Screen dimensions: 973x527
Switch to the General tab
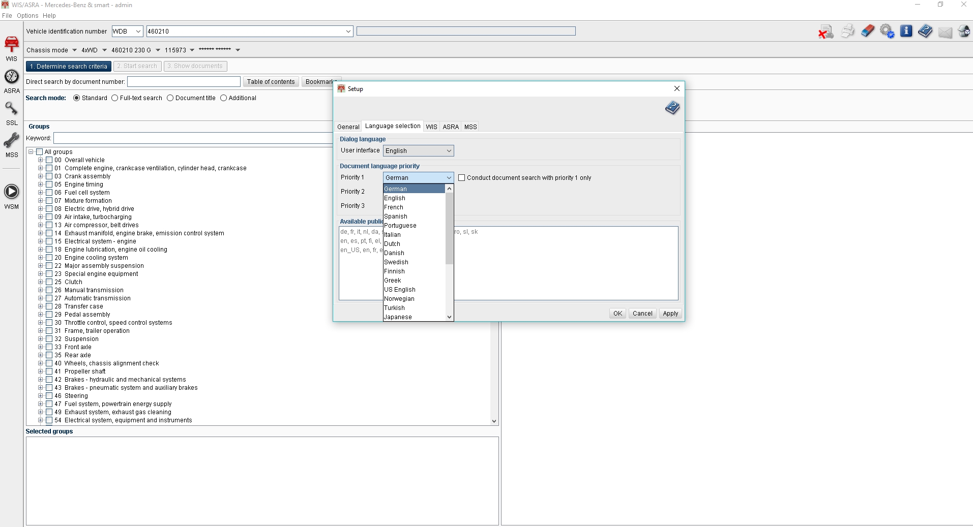348,127
